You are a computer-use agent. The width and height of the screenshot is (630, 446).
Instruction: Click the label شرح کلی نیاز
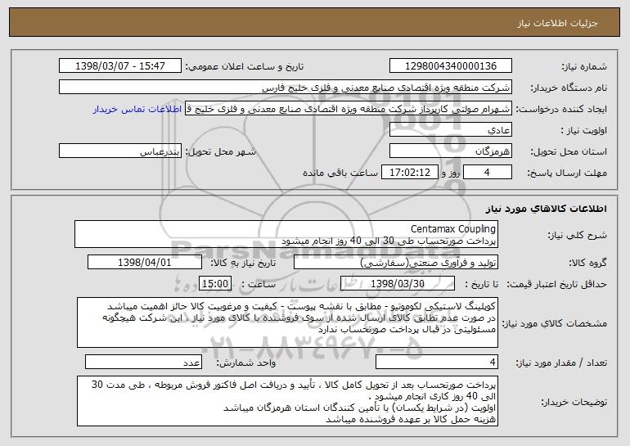pos(578,235)
